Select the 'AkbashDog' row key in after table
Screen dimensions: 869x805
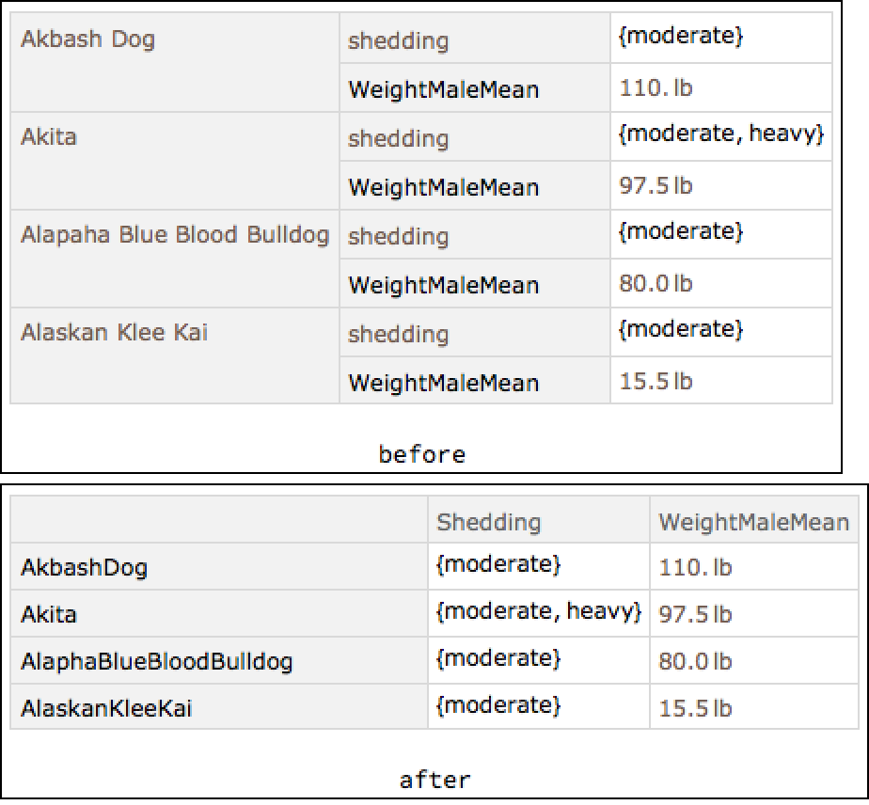[85, 567]
